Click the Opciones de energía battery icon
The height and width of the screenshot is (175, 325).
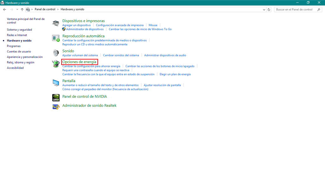(x=56, y=64)
